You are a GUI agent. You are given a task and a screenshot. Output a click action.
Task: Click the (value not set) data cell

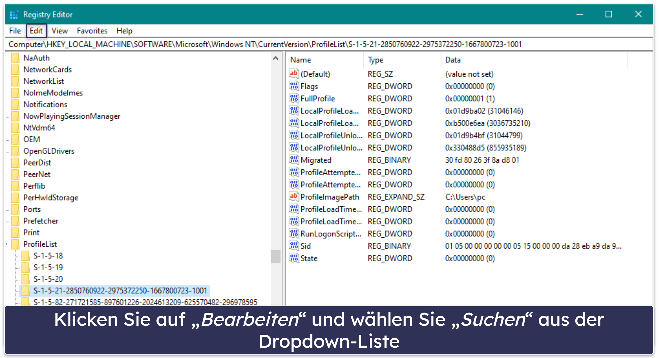(x=469, y=74)
